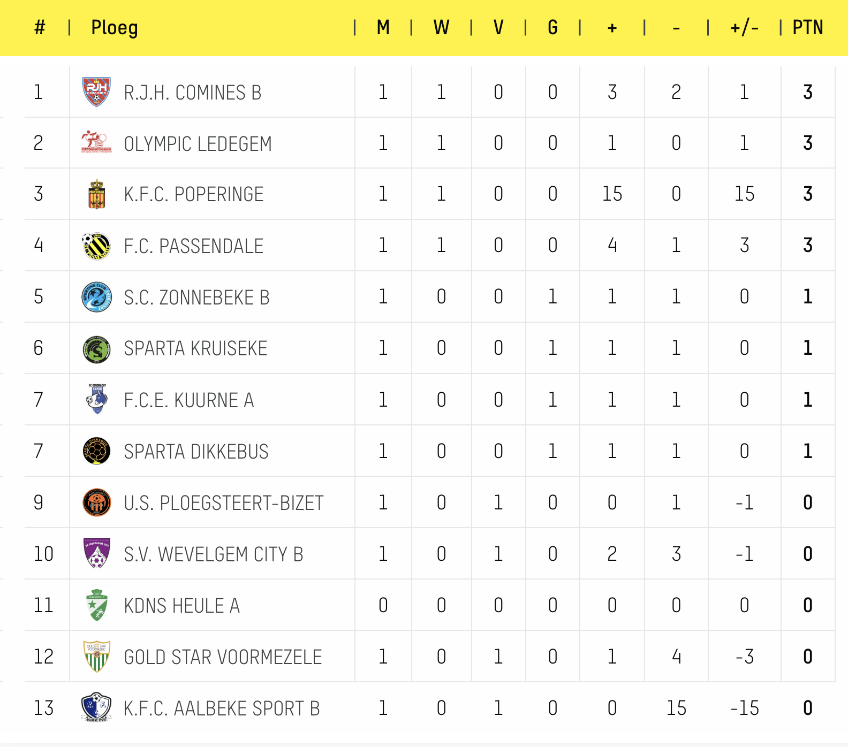Viewport: 848px width, 747px height.
Task: Open the K.F.C. Poperinge crest icon
Action: [96, 194]
